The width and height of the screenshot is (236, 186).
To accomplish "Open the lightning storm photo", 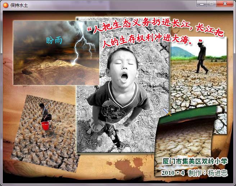I will click(56, 53).
